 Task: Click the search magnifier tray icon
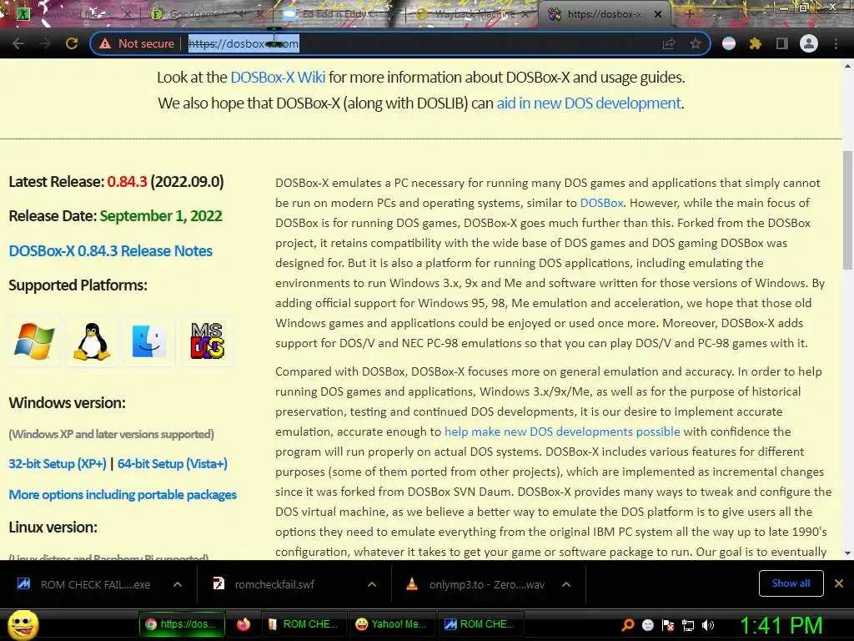[x=628, y=625]
